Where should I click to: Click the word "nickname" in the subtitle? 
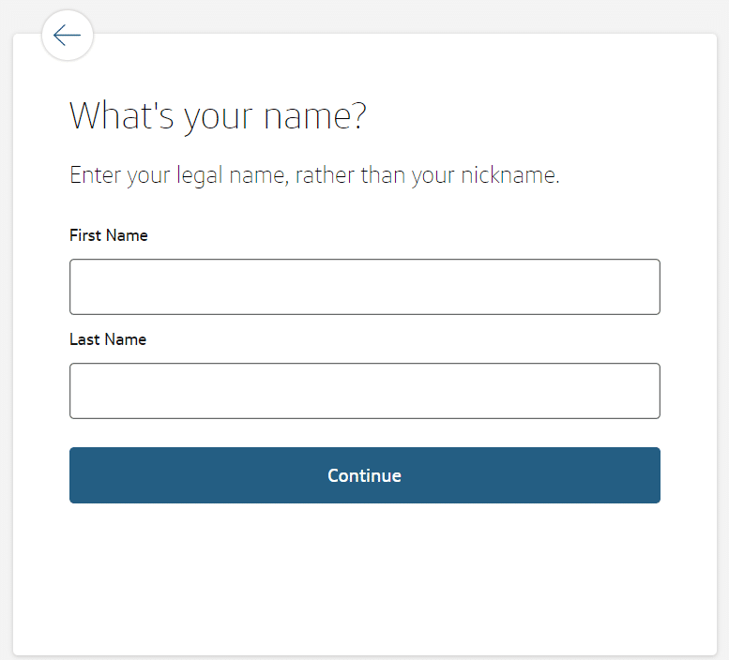pyautogui.click(x=508, y=175)
